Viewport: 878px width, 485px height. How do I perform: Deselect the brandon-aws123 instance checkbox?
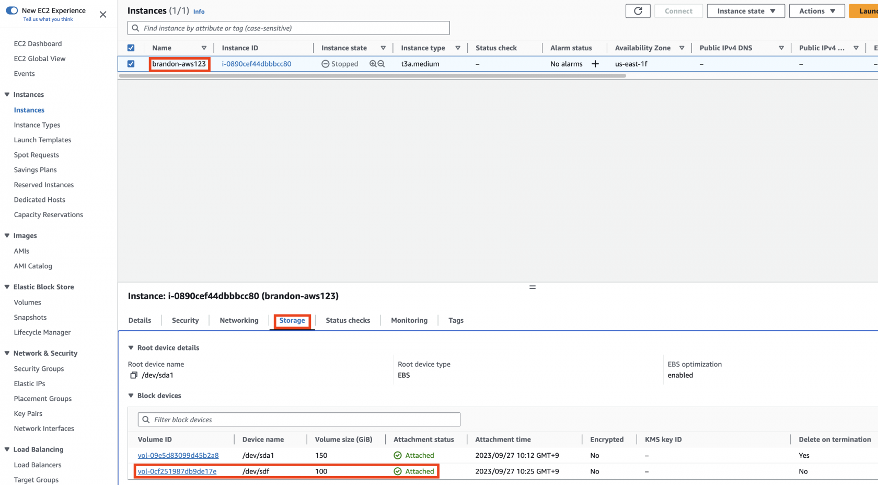(131, 64)
